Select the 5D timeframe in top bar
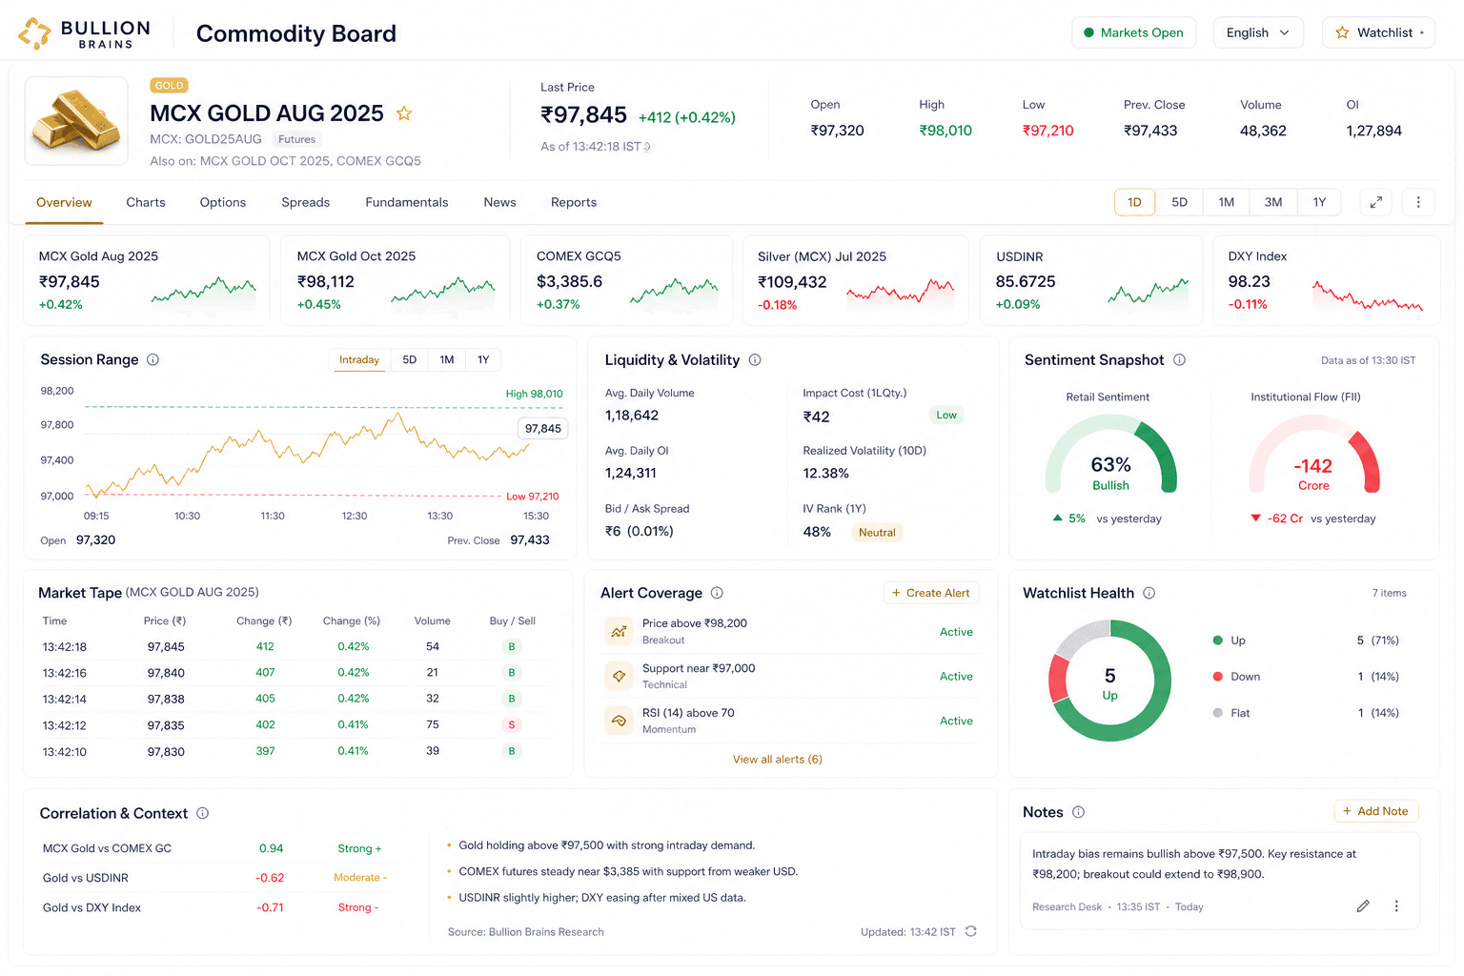This screenshot has height=976, width=1464. click(1179, 202)
